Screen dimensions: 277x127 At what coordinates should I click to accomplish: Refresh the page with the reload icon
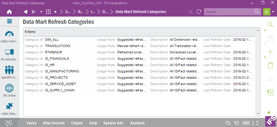[x=199, y=12]
